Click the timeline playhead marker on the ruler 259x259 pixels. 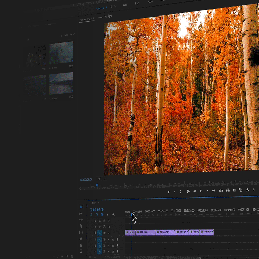132,214
